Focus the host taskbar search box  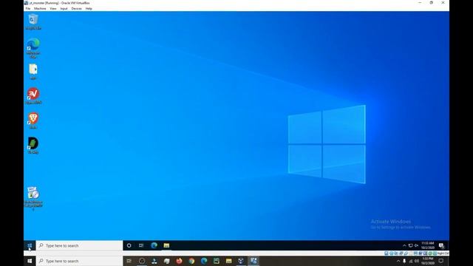[79, 261]
